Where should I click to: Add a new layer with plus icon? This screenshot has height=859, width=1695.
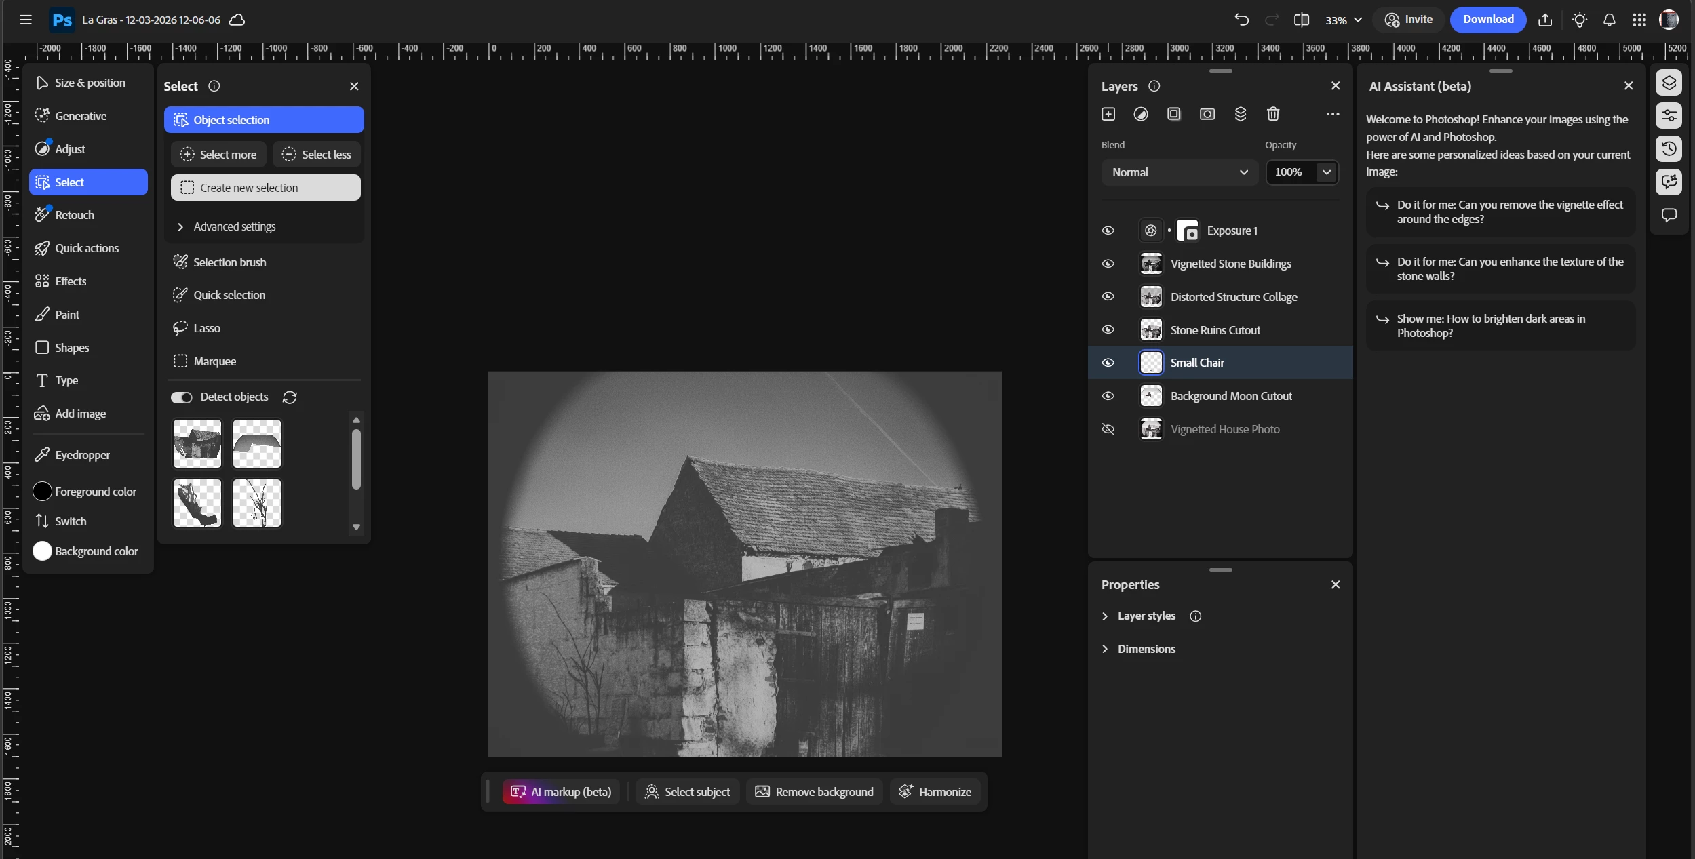[1108, 114]
